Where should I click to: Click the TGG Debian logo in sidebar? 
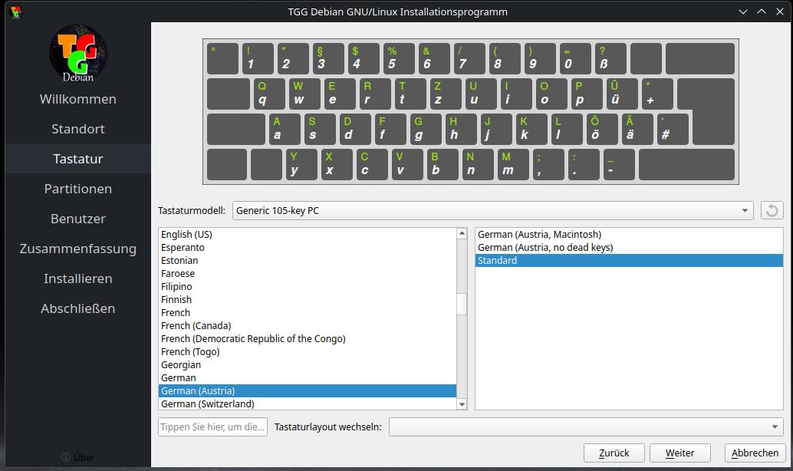(x=77, y=53)
